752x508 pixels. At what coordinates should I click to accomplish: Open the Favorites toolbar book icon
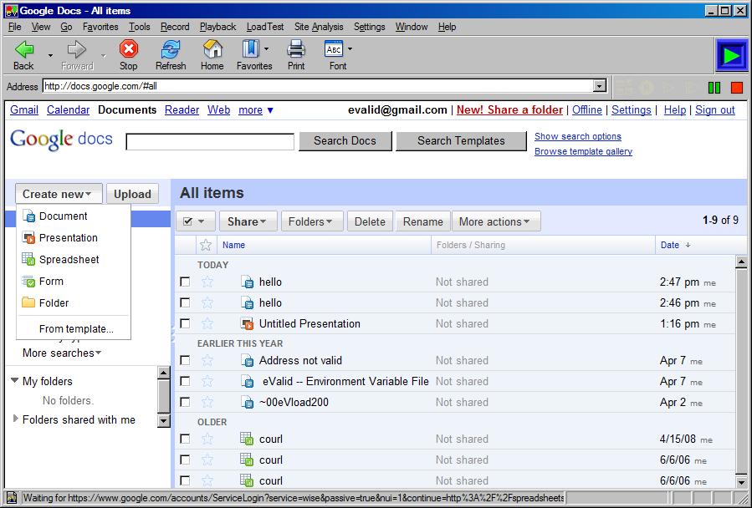point(250,49)
